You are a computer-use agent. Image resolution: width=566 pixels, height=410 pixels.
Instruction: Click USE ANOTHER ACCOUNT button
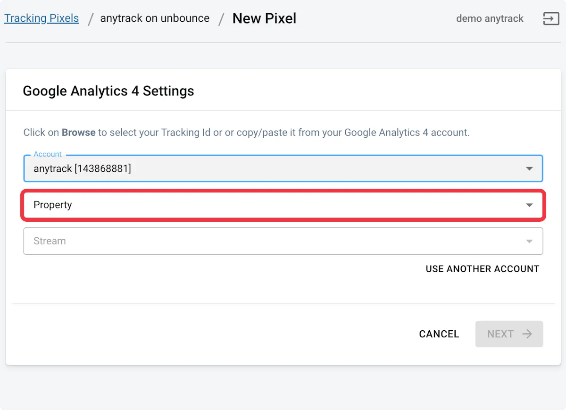coord(483,269)
